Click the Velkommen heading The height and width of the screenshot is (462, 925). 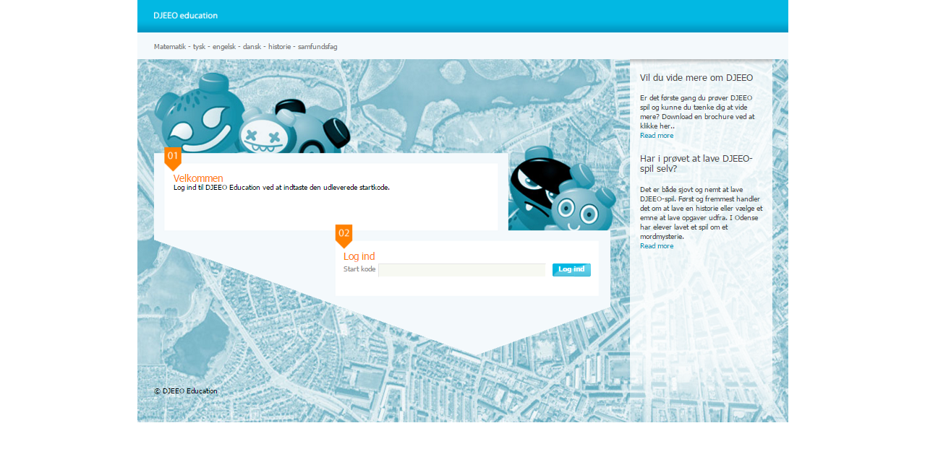[x=198, y=178]
